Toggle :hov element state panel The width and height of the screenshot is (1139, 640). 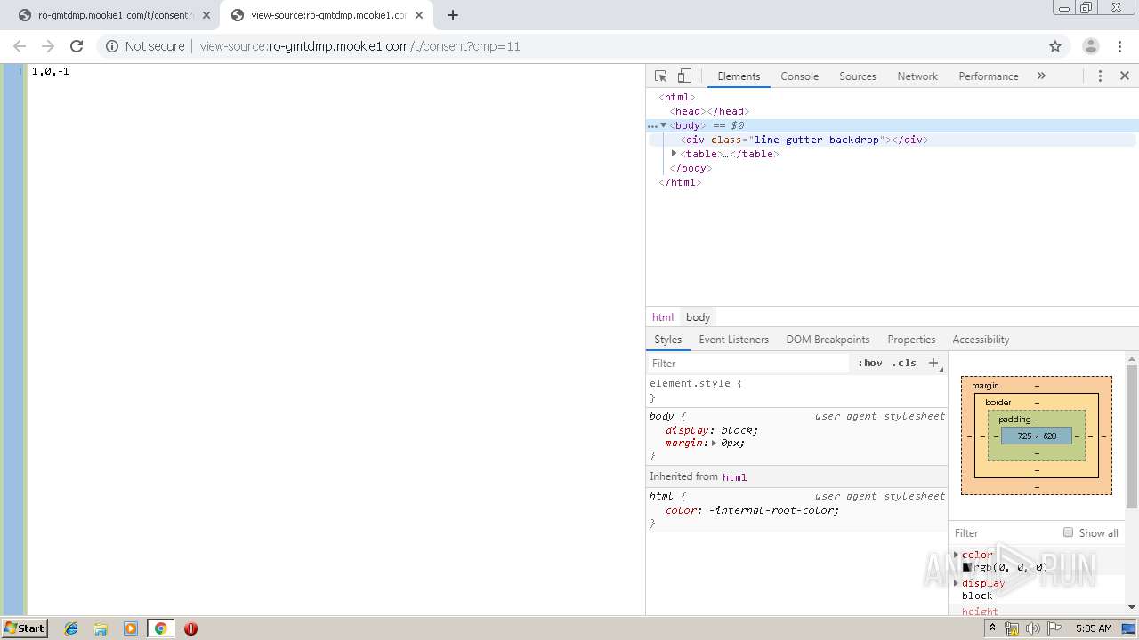coord(869,363)
